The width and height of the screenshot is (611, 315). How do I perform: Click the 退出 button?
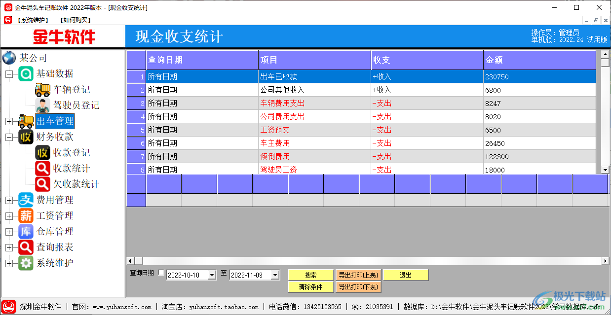click(x=406, y=275)
